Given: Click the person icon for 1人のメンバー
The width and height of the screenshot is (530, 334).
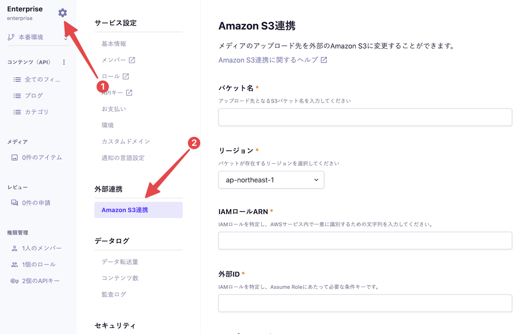Looking at the screenshot, I should coord(15,248).
